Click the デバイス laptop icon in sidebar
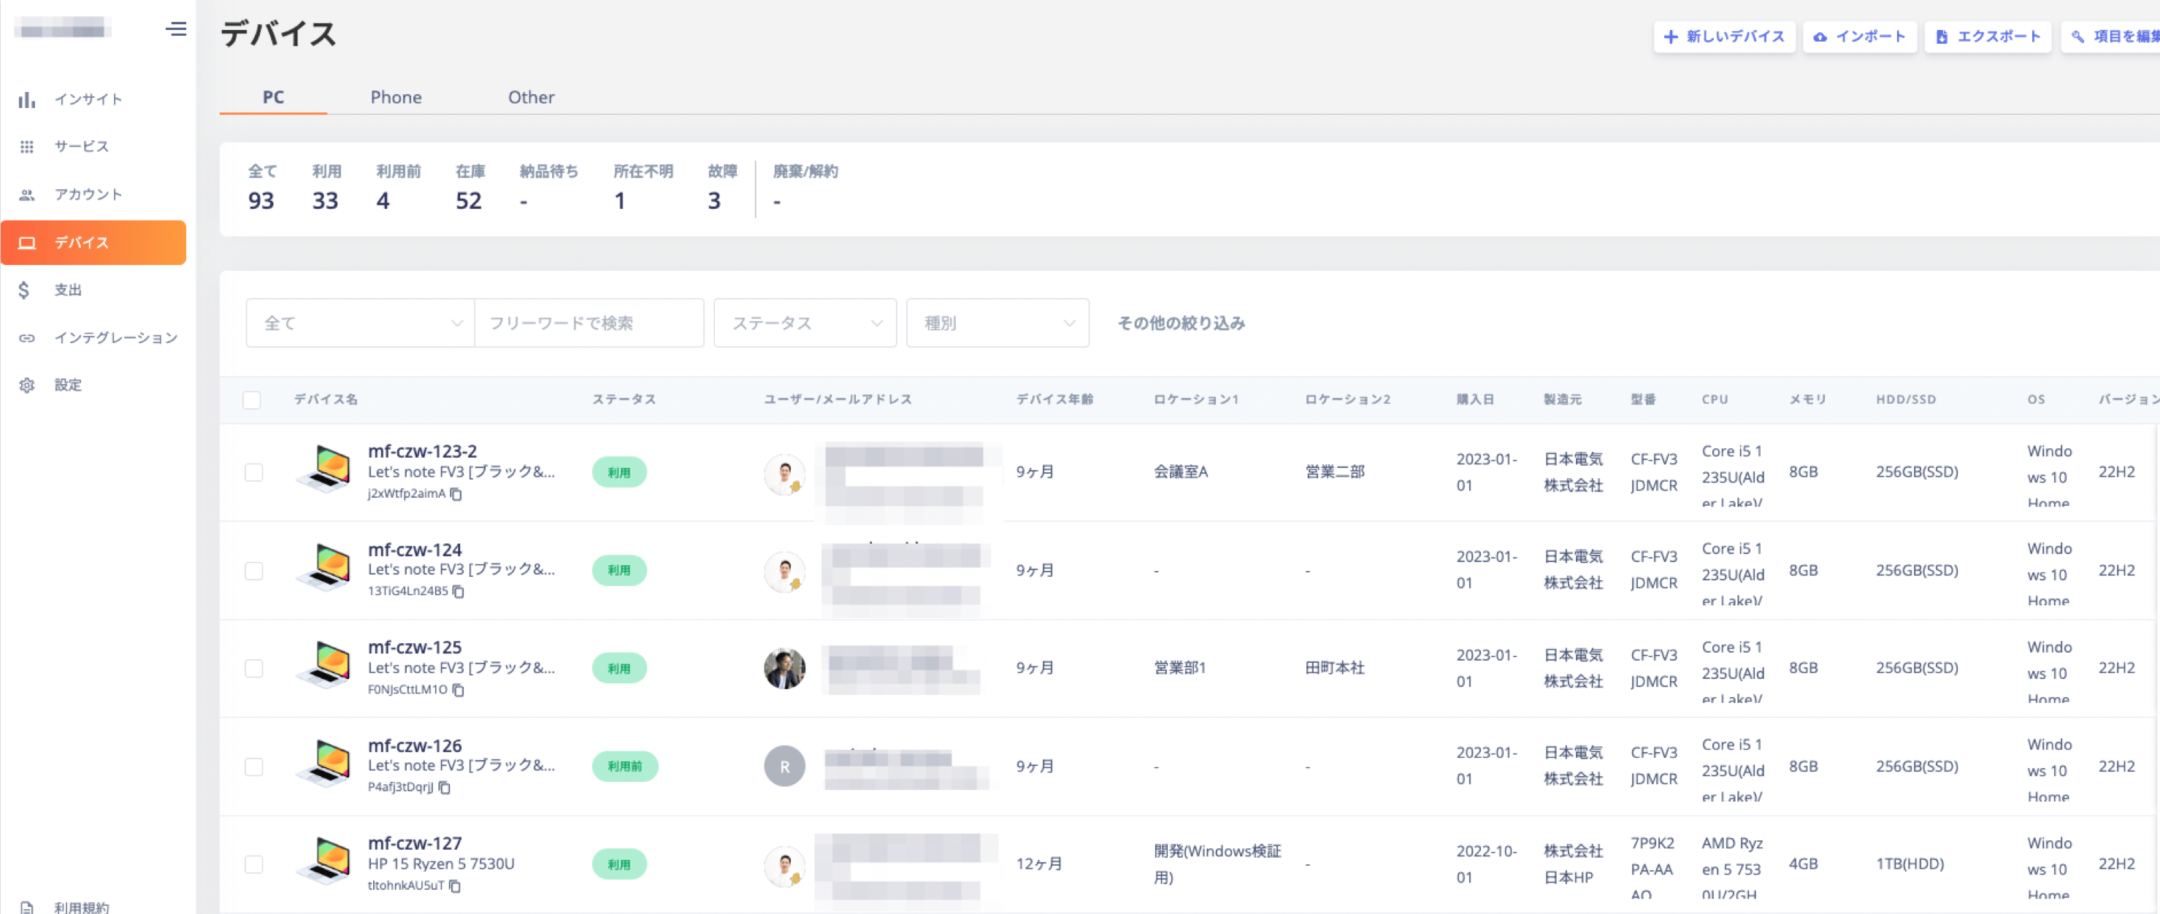 (x=27, y=243)
